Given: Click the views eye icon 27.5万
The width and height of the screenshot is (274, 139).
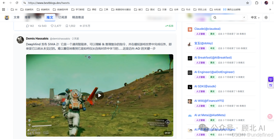Looking at the screenshot, I should [x=81, y=26].
